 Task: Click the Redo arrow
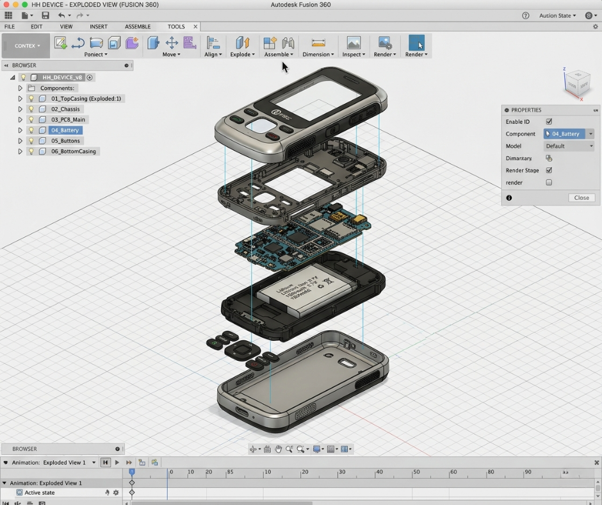79,15
